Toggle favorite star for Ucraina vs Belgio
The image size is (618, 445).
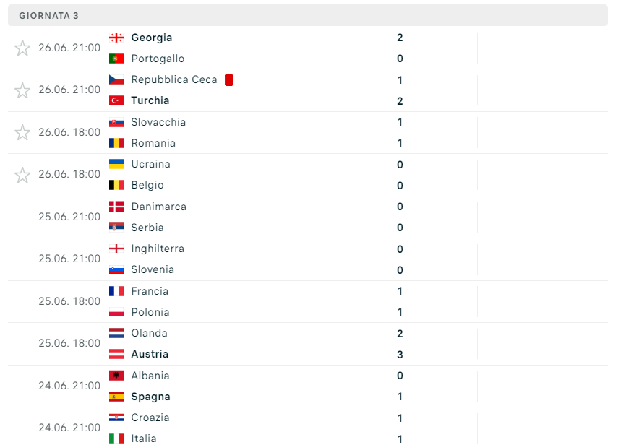pos(22,175)
